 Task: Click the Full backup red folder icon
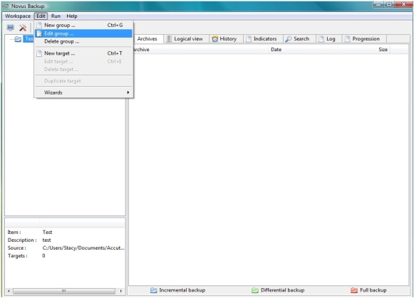click(354, 290)
